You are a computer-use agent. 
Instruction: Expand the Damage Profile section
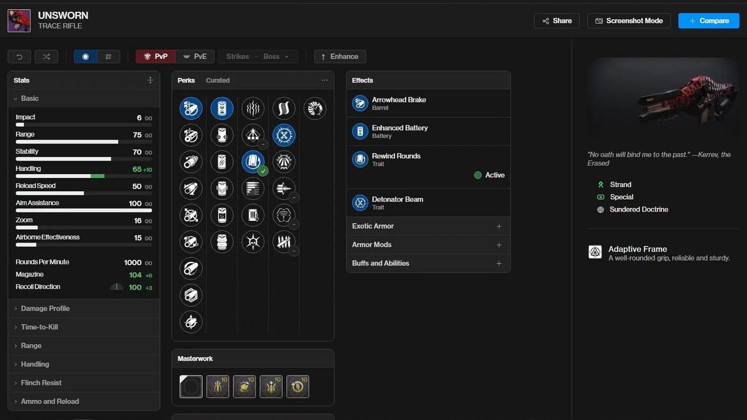84,308
